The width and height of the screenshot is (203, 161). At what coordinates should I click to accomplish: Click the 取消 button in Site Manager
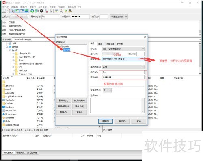(x=139, y=121)
